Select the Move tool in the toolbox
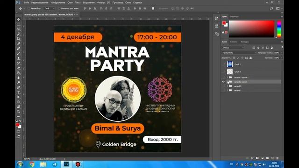 [19, 20]
